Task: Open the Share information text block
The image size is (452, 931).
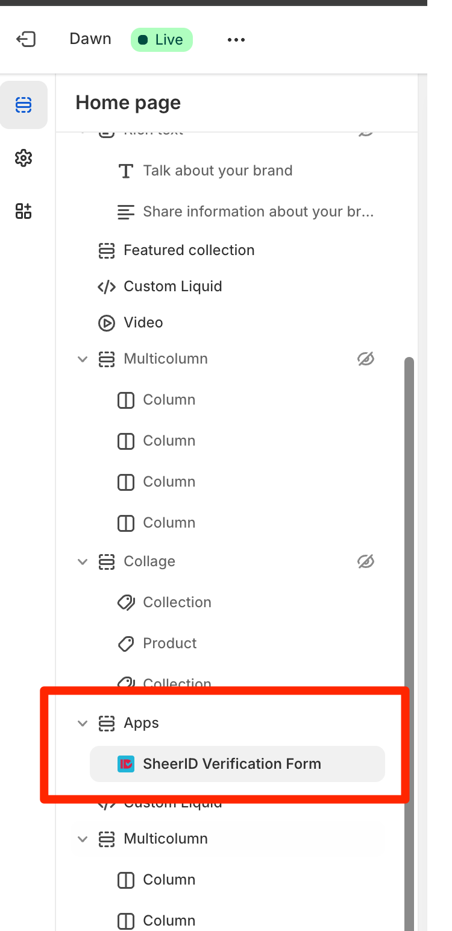Action: point(258,212)
